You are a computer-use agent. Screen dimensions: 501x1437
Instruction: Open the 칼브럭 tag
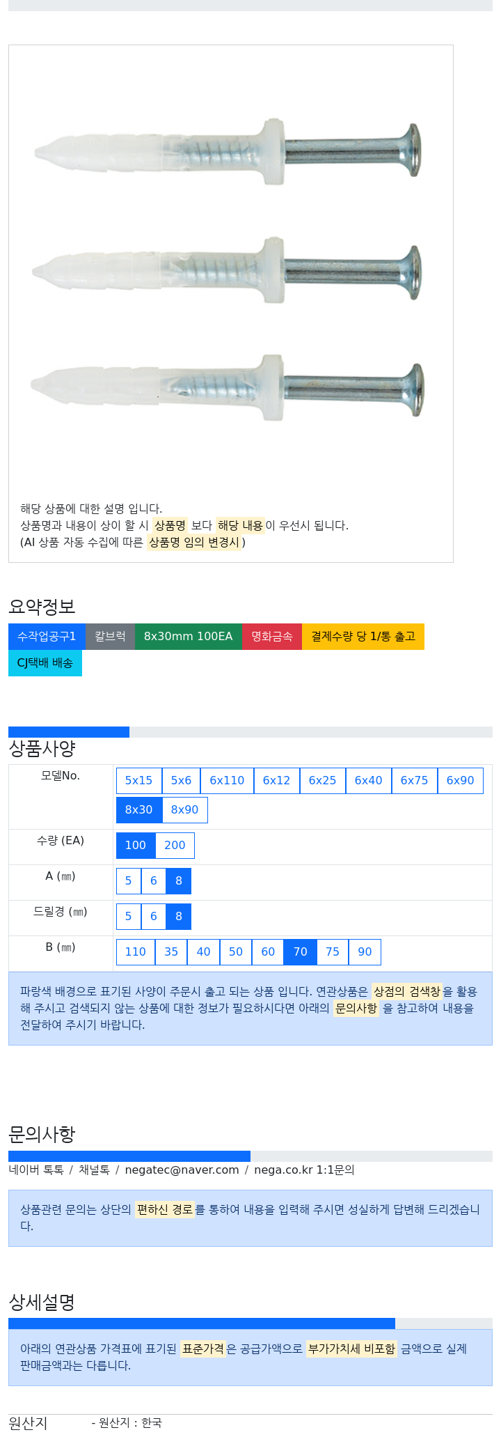[110, 637]
